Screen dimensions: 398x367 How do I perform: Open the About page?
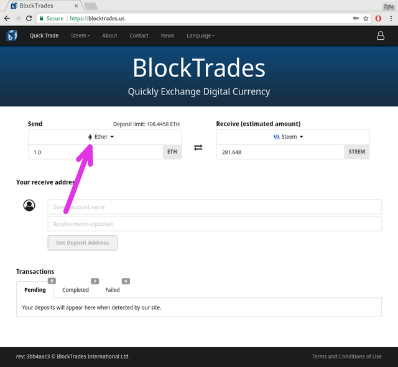click(109, 35)
